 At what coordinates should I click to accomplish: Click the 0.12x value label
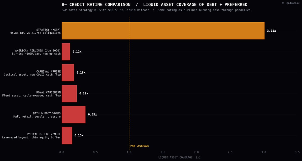coord(77,52)
